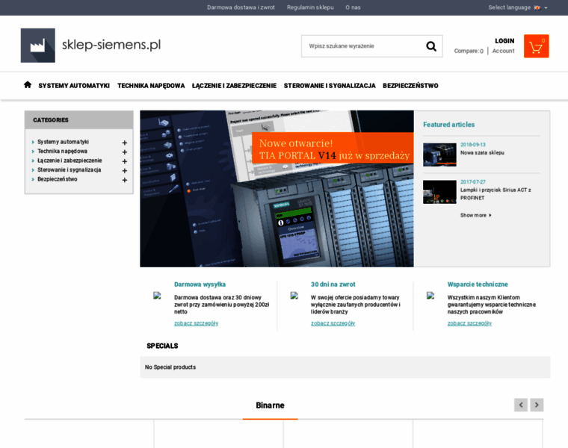Open STEROWANIE I SYGNALIZACJA menu
The image size is (568, 448).
tap(330, 86)
